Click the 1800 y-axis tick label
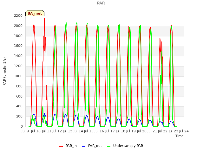The width and height of the screenshot is (203, 152). click(x=18, y=36)
